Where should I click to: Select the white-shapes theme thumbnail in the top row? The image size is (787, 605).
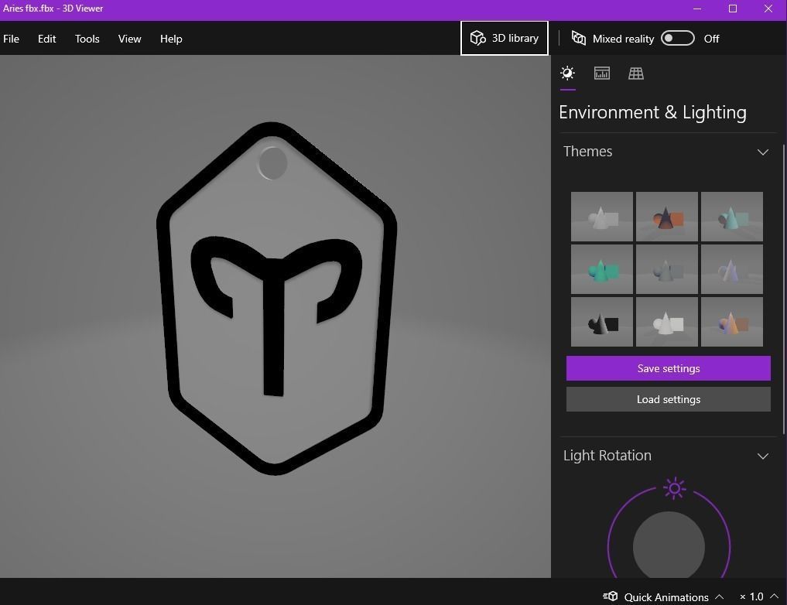[602, 217]
